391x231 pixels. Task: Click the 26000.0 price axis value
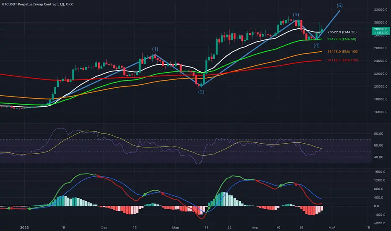tap(381, 48)
